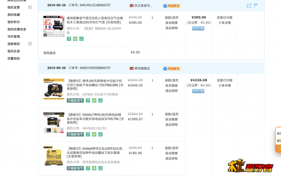Screen dimensions: 281x176
Task: Open yellow drill bit set thumbnail
Action: click(54, 156)
